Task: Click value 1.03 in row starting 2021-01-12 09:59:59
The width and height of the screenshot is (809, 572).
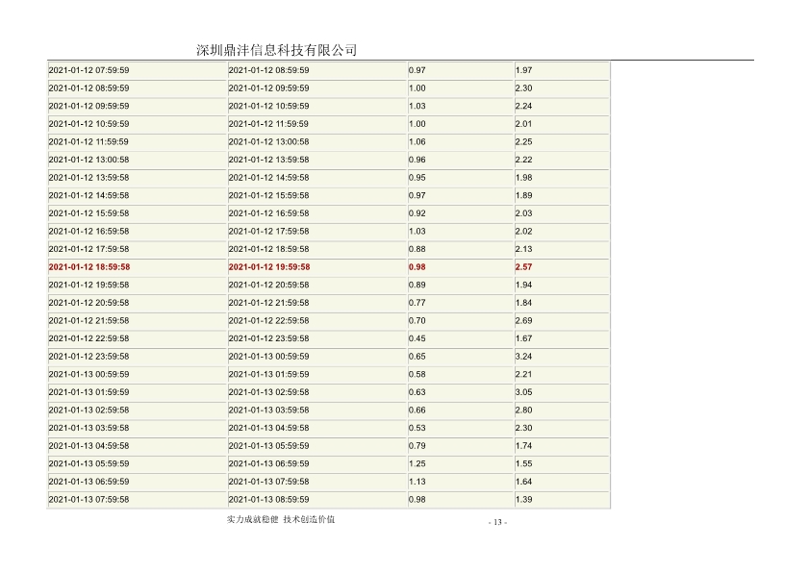Action: coord(417,107)
